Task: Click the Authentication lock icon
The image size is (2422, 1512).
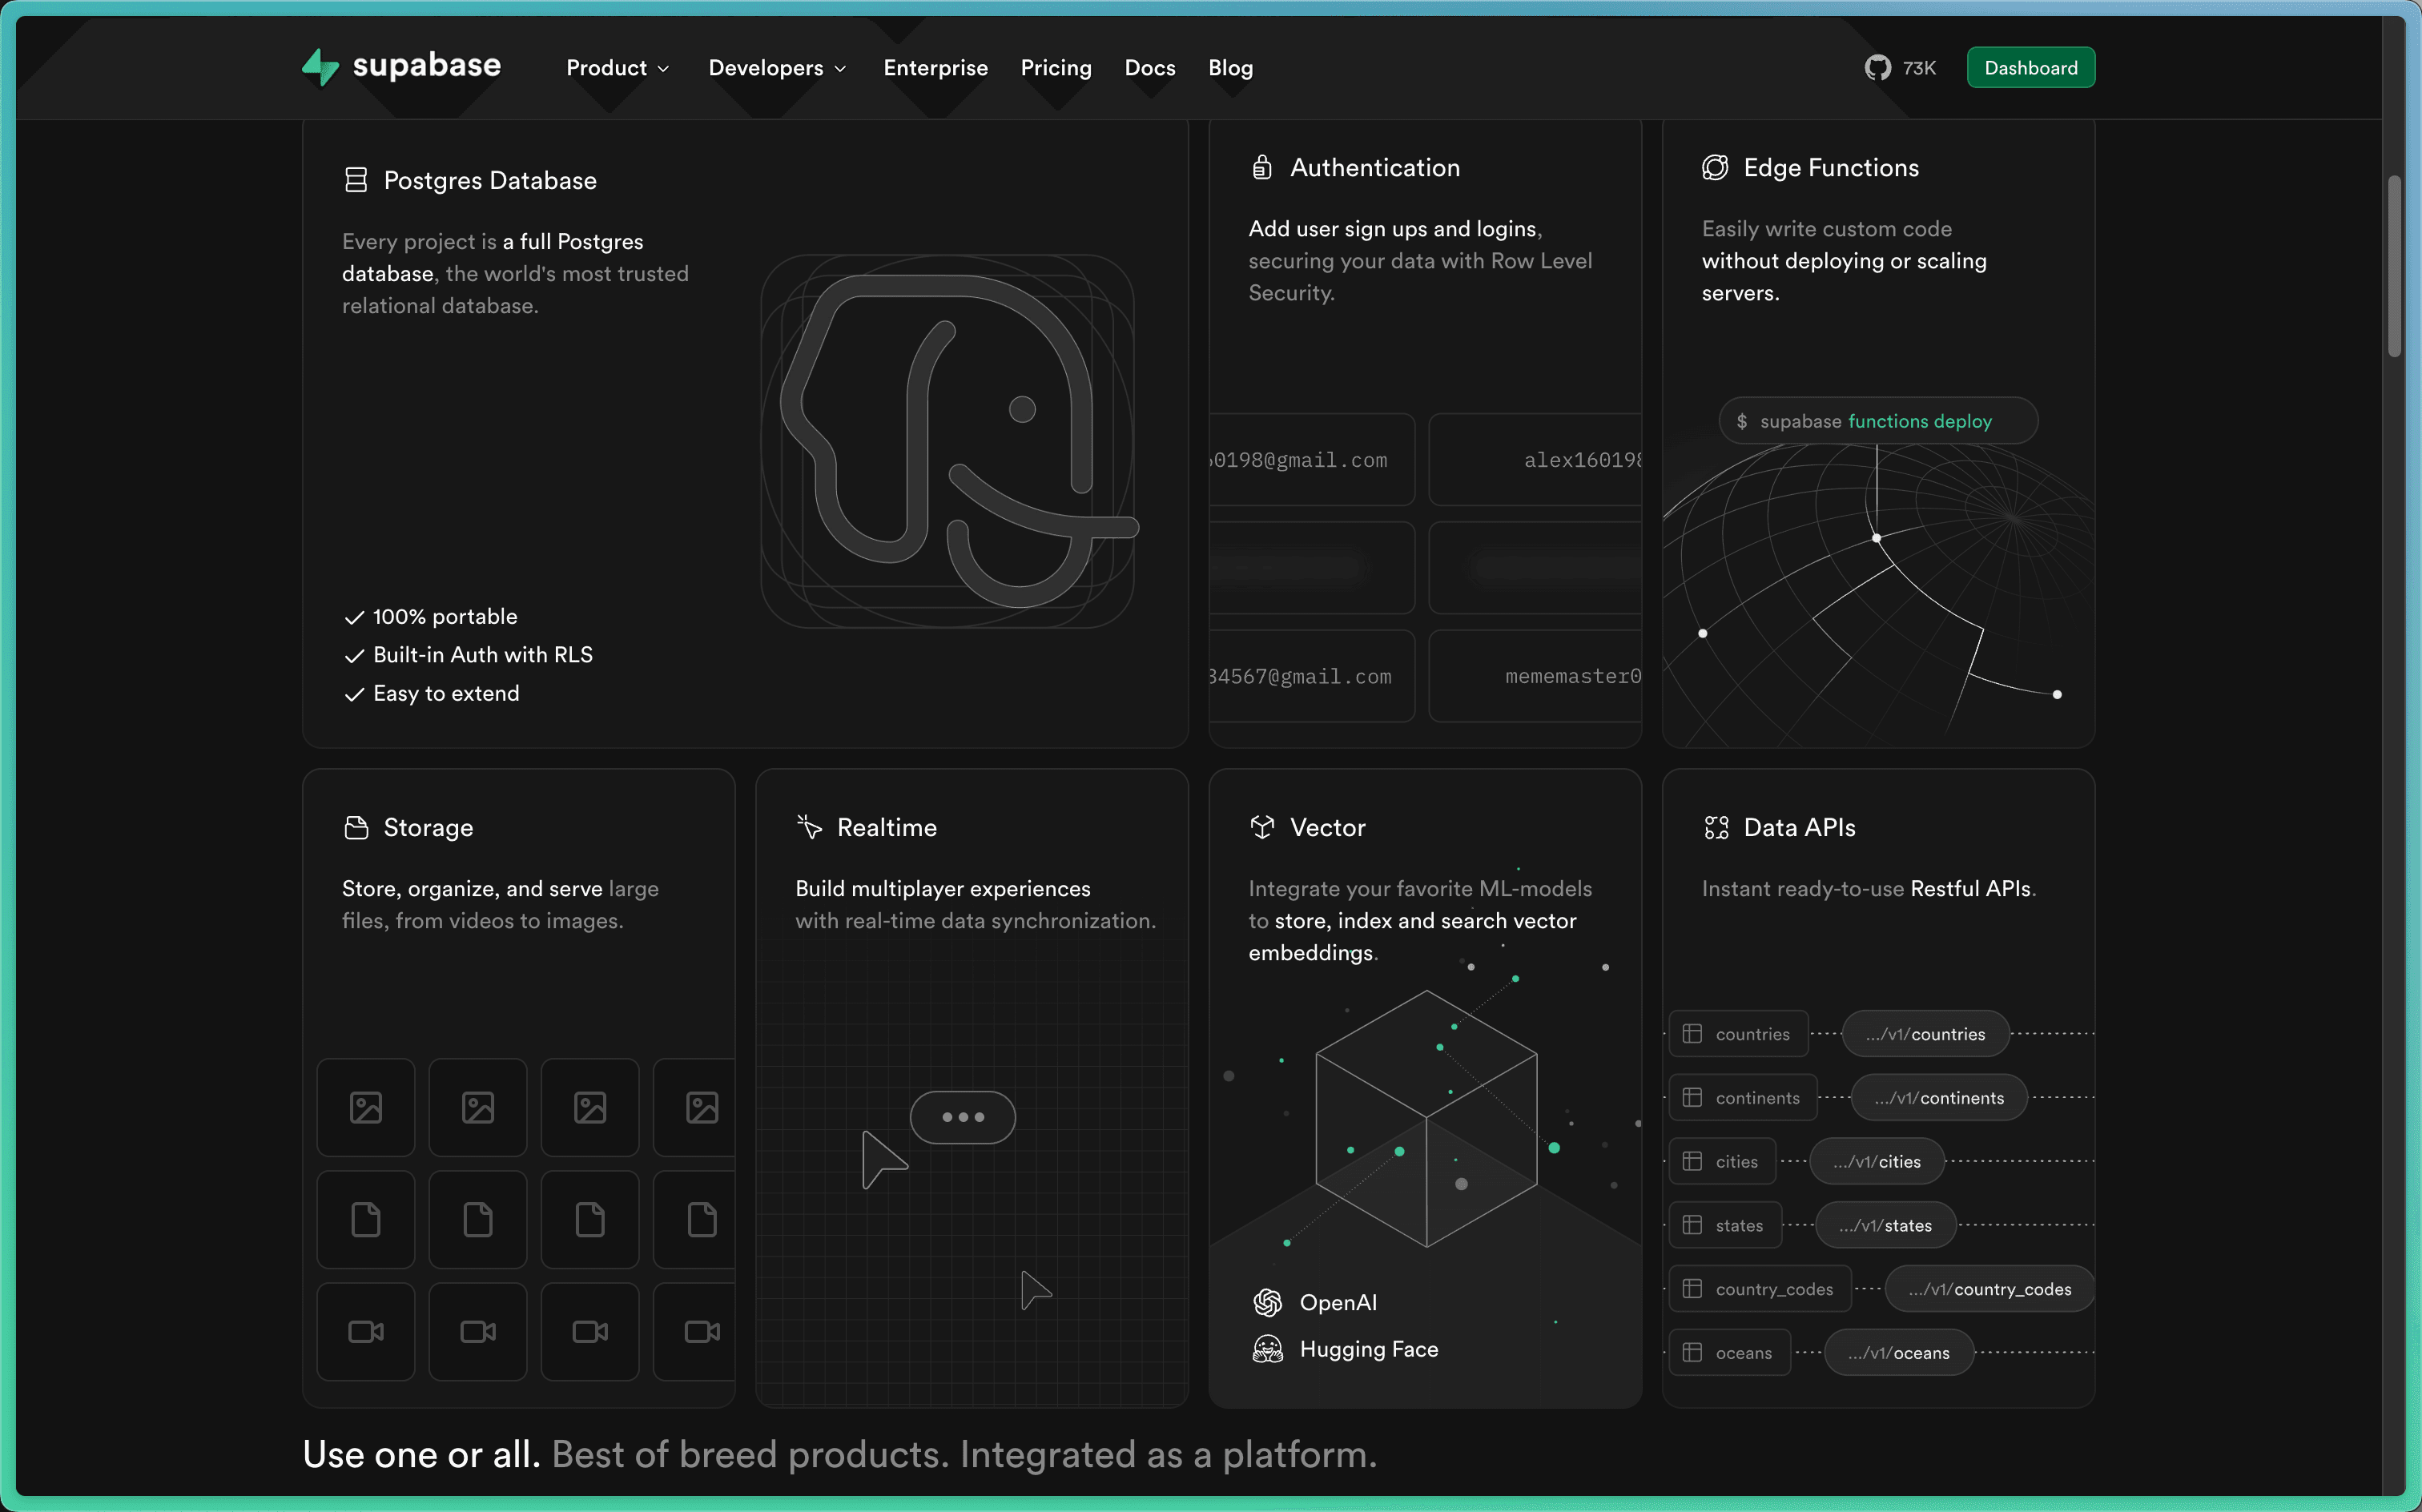Action: tap(1262, 167)
